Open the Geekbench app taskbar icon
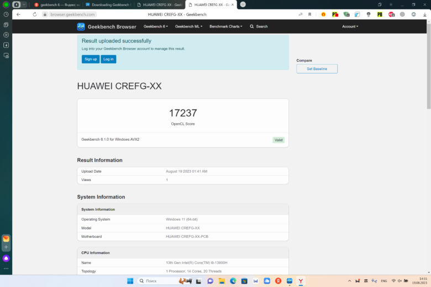Viewport: 431px width, 287px height. 290,281
